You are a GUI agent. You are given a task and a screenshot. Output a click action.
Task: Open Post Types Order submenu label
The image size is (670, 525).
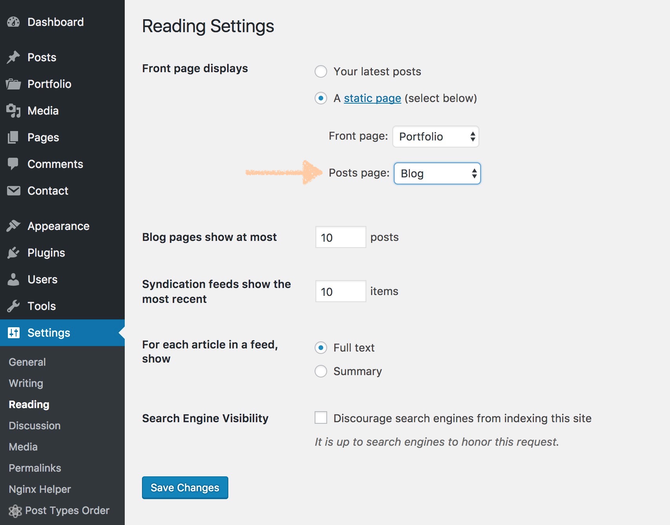67,510
